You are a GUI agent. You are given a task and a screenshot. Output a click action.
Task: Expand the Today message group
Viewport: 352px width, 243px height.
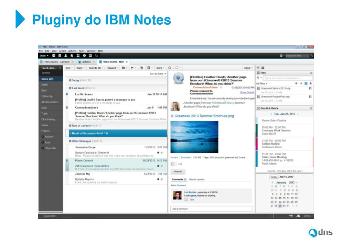[x=70, y=80]
